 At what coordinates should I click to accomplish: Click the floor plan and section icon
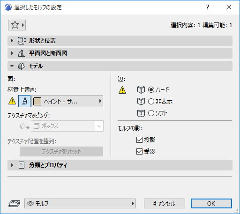coord(22,53)
